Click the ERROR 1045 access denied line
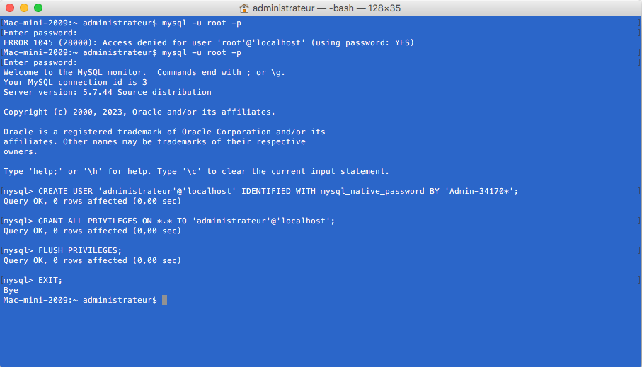 [209, 42]
